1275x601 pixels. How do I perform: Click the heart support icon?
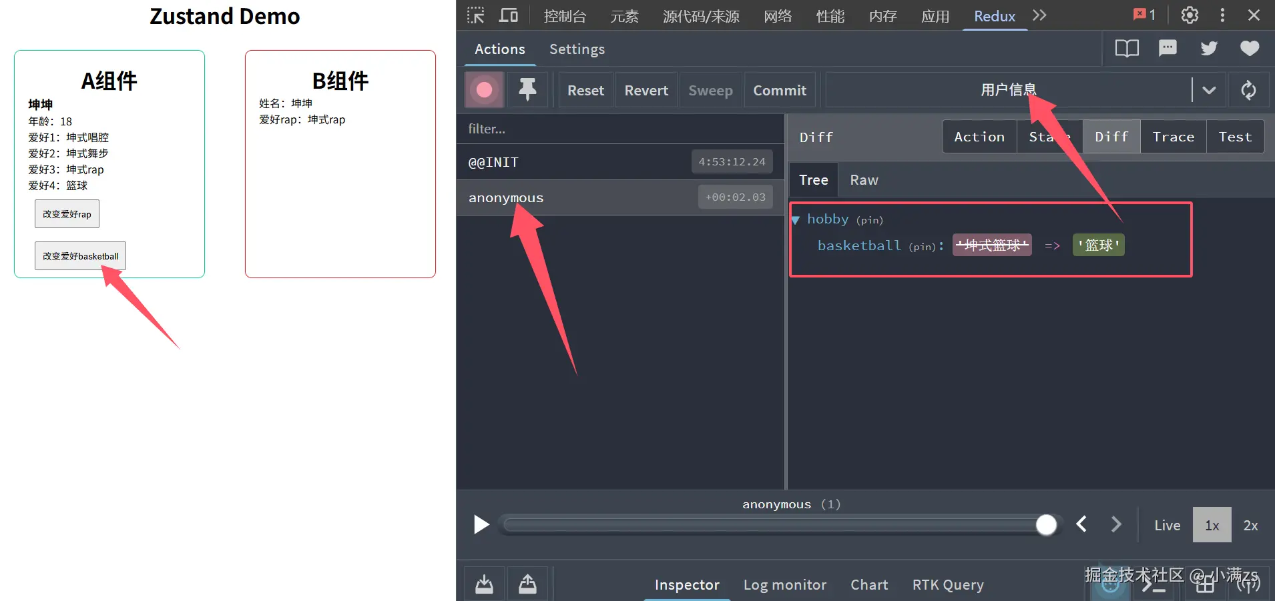[x=1250, y=48]
